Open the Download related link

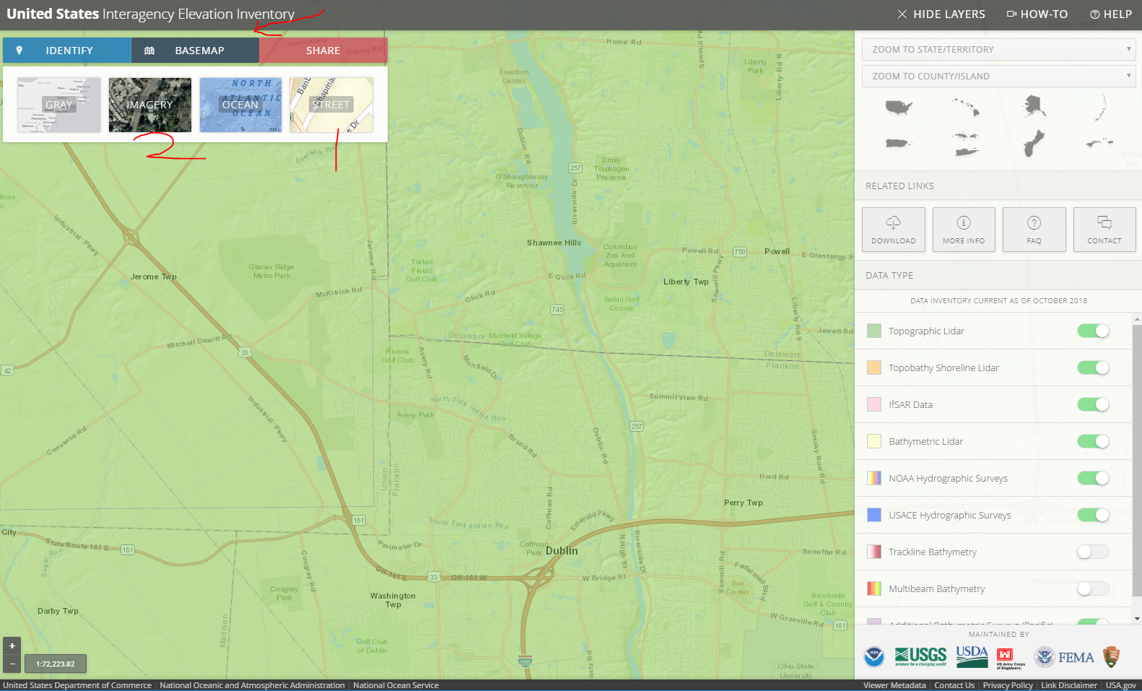tap(894, 230)
